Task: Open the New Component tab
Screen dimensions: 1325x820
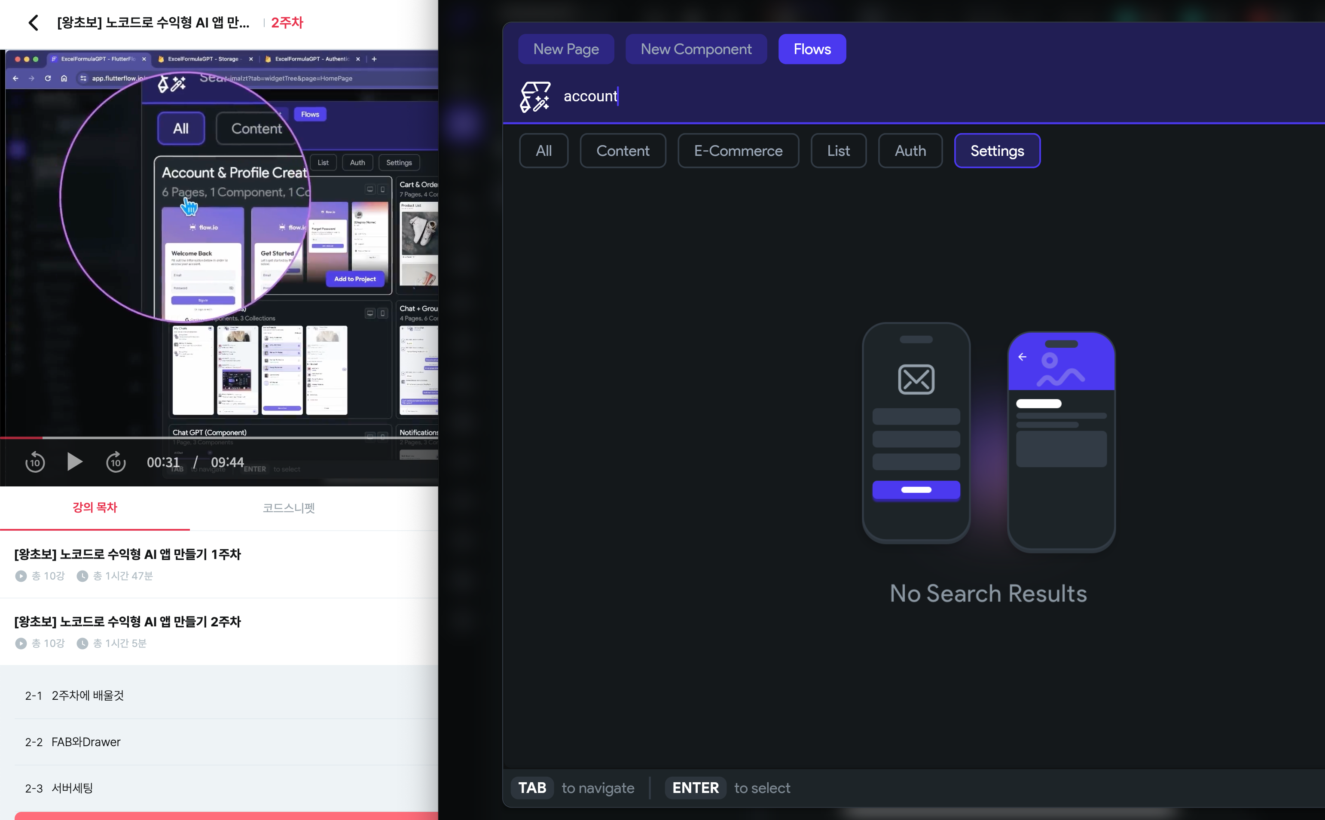Action: (x=696, y=49)
